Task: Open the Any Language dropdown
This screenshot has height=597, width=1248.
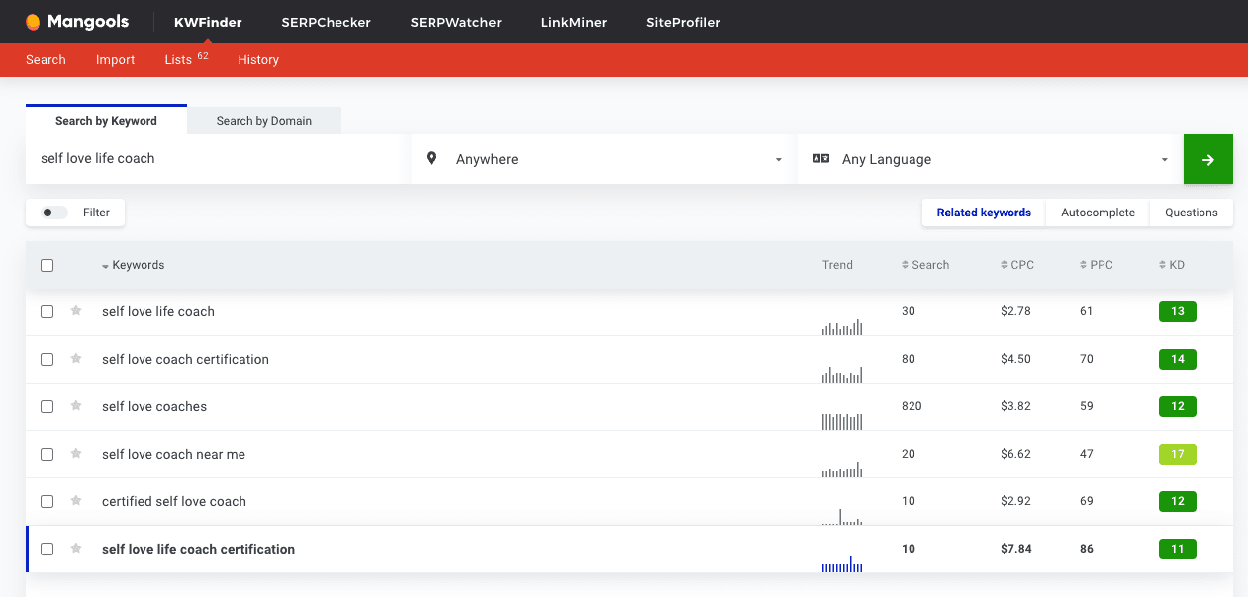Action: pyautogui.click(x=991, y=159)
